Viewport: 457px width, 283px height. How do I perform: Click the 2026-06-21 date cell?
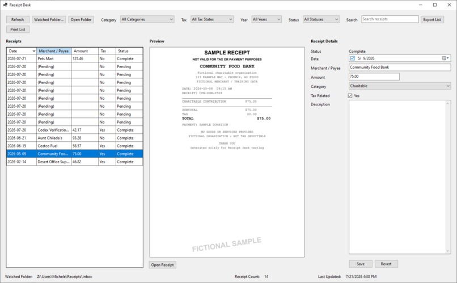22,138
